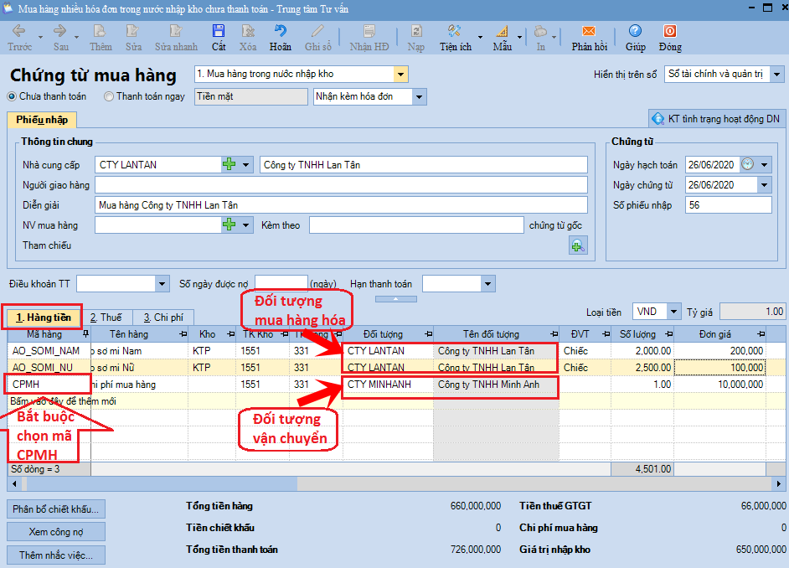
Task: Select AO_SOMI_NU item code cell
Action: [49, 367]
